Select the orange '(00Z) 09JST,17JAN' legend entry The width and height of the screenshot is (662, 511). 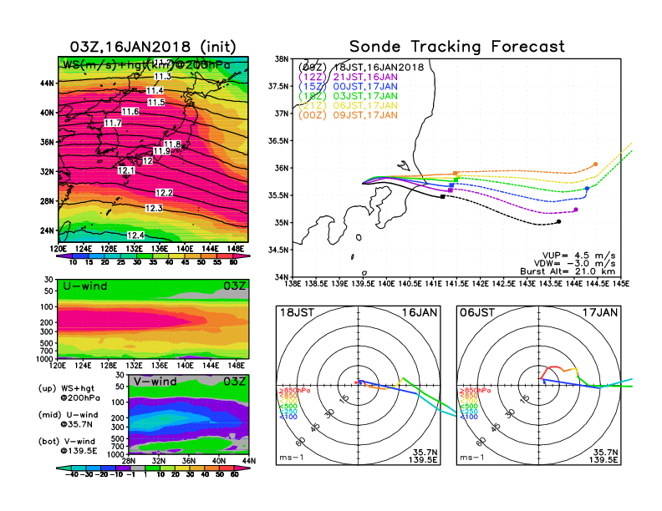pos(348,115)
